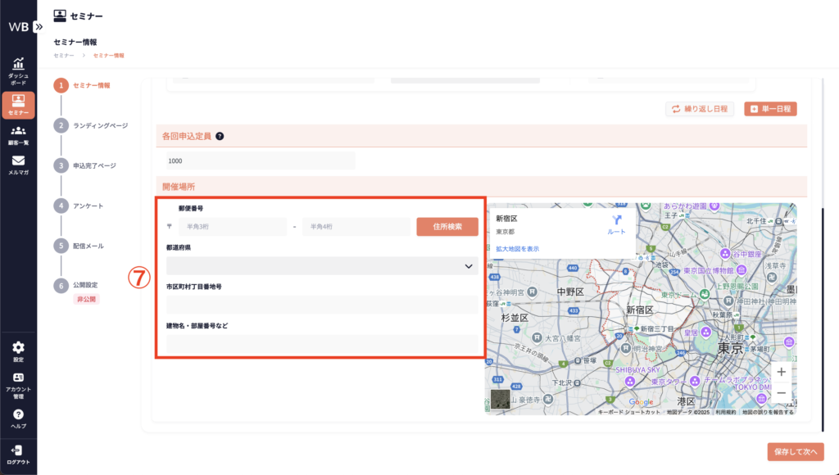
Task: Go to step 2 ランディングページ
Action: point(62,125)
